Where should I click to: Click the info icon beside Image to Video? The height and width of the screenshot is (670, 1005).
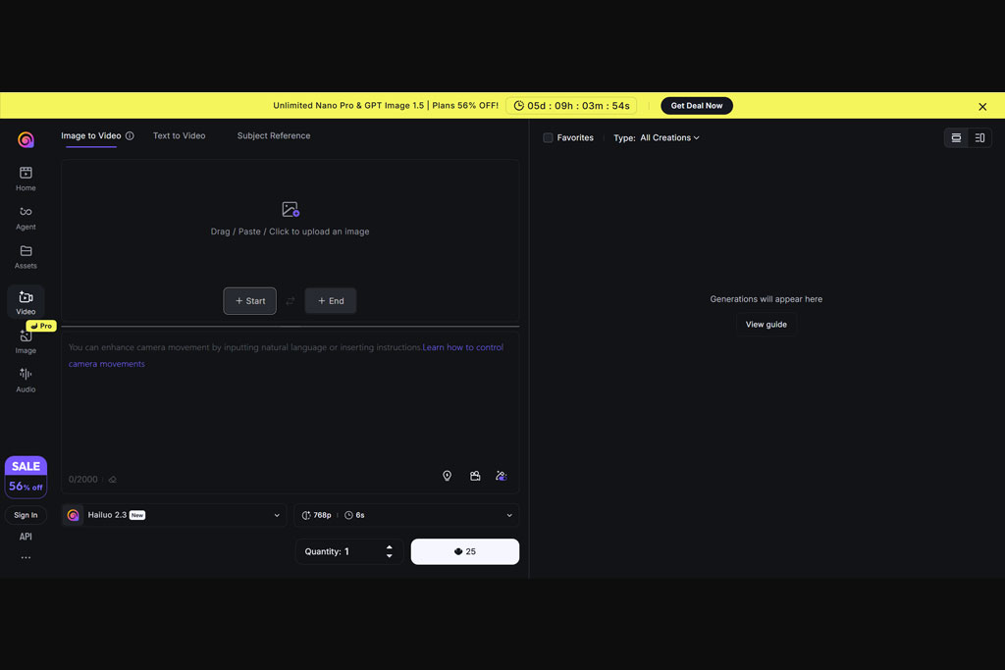(130, 135)
